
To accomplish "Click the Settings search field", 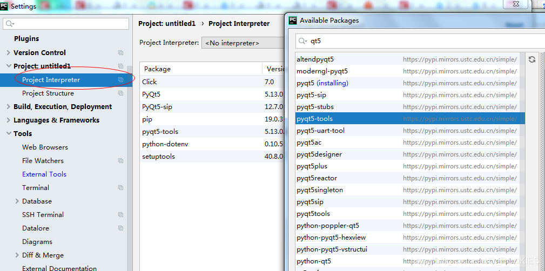I will [66, 24].
